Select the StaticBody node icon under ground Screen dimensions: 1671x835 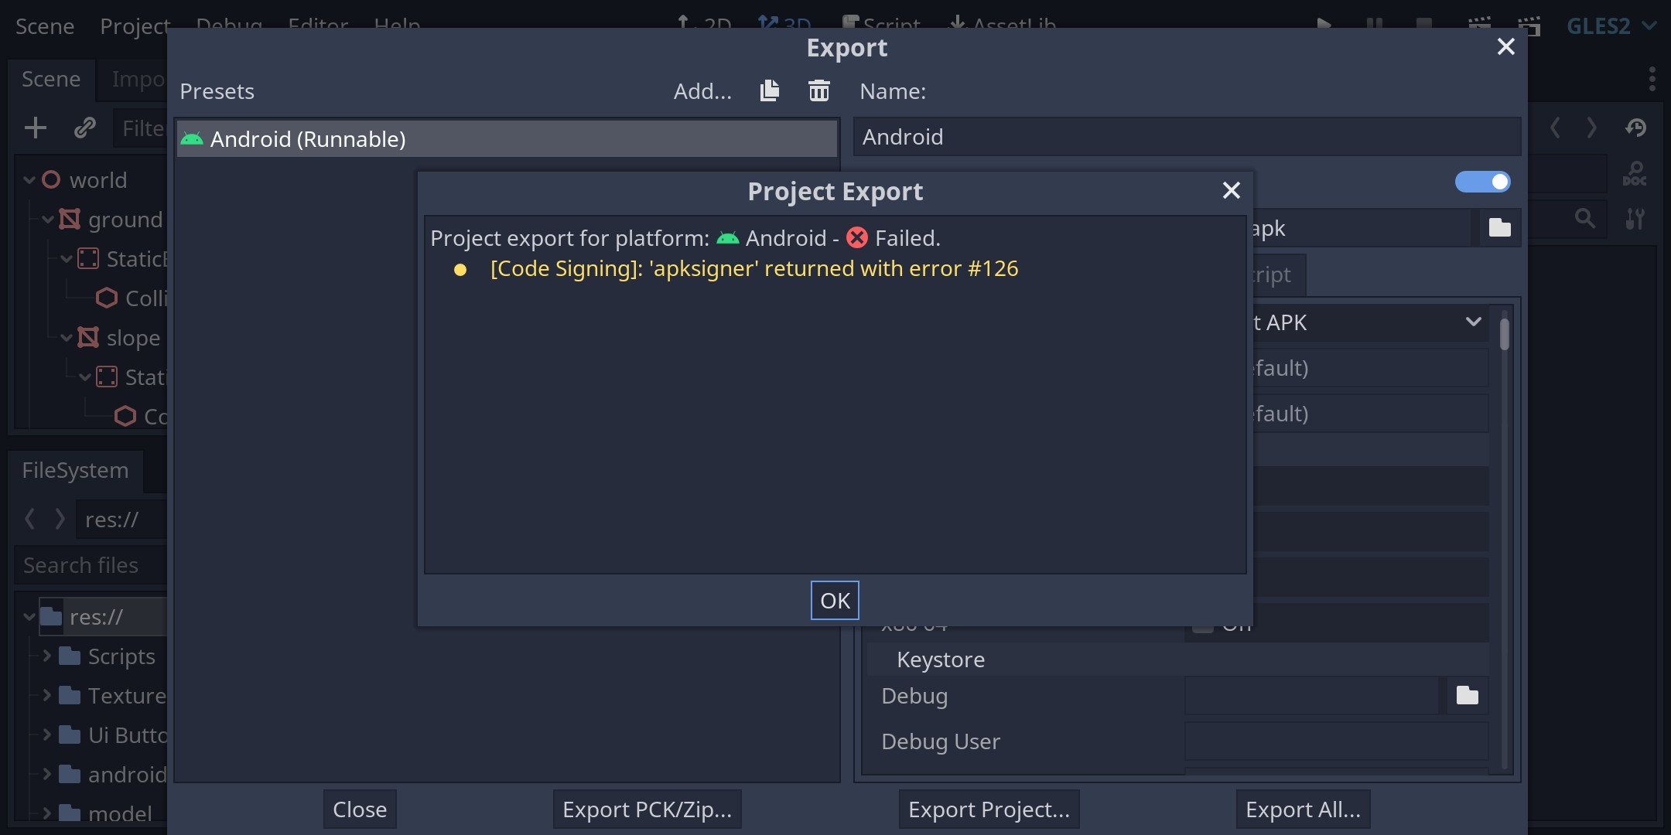point(88,259)
